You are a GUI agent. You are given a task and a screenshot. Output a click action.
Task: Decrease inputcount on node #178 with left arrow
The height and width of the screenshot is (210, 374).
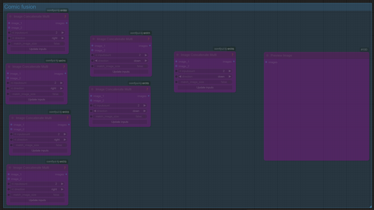coord(180,71)
